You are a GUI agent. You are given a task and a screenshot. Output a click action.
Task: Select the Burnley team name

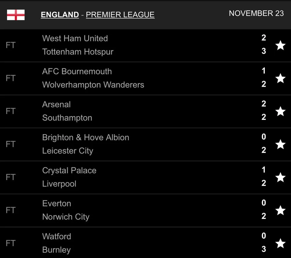pos(56,250)
